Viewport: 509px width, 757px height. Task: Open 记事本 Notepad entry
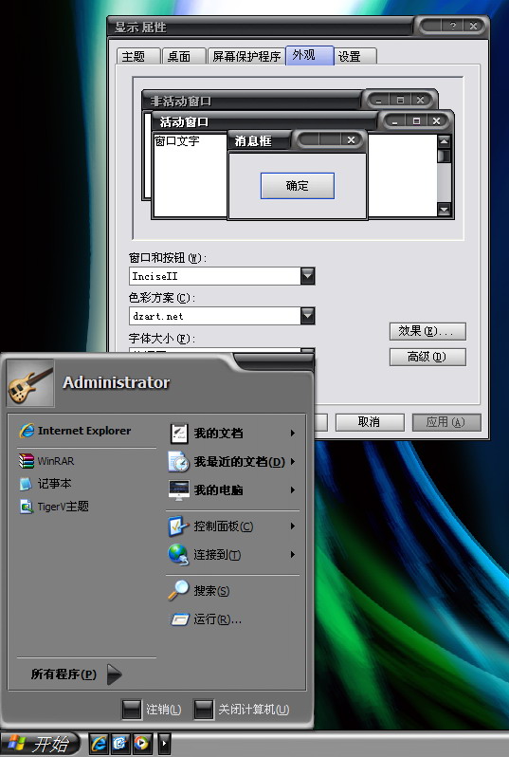point(45,483)
